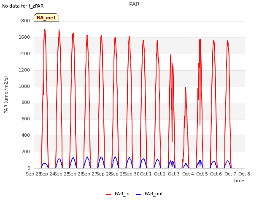Click the y-axis tick value 400
270x202 pixels.
click(x=26, y=136)
